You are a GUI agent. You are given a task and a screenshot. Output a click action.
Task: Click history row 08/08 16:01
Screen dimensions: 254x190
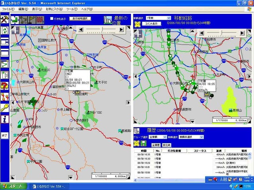(191, 167)
